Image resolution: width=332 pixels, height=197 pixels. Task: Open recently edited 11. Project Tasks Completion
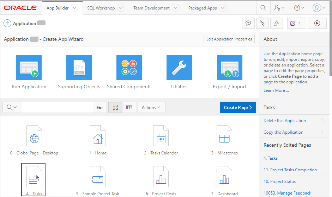click(x=290, y=170)
